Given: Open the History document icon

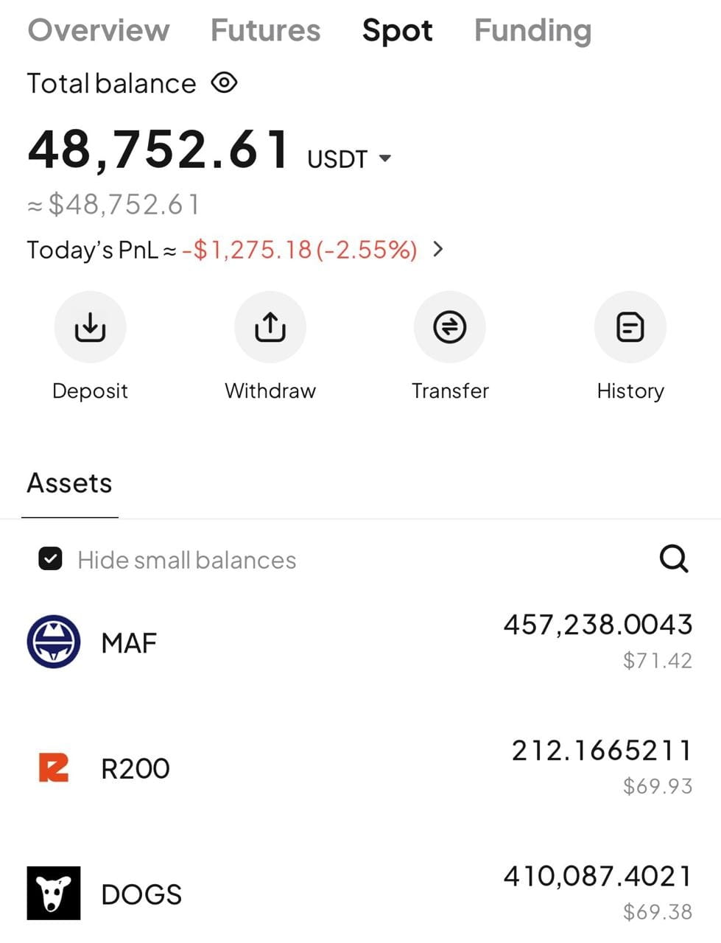Looking at the screenshot, I should (630, 327).
